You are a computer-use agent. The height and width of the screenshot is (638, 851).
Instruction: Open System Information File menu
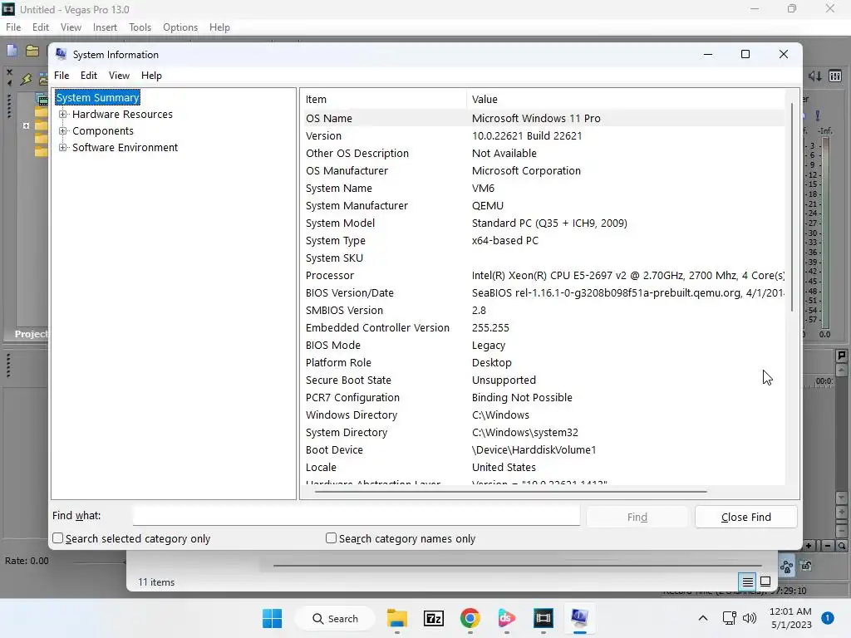61,76
